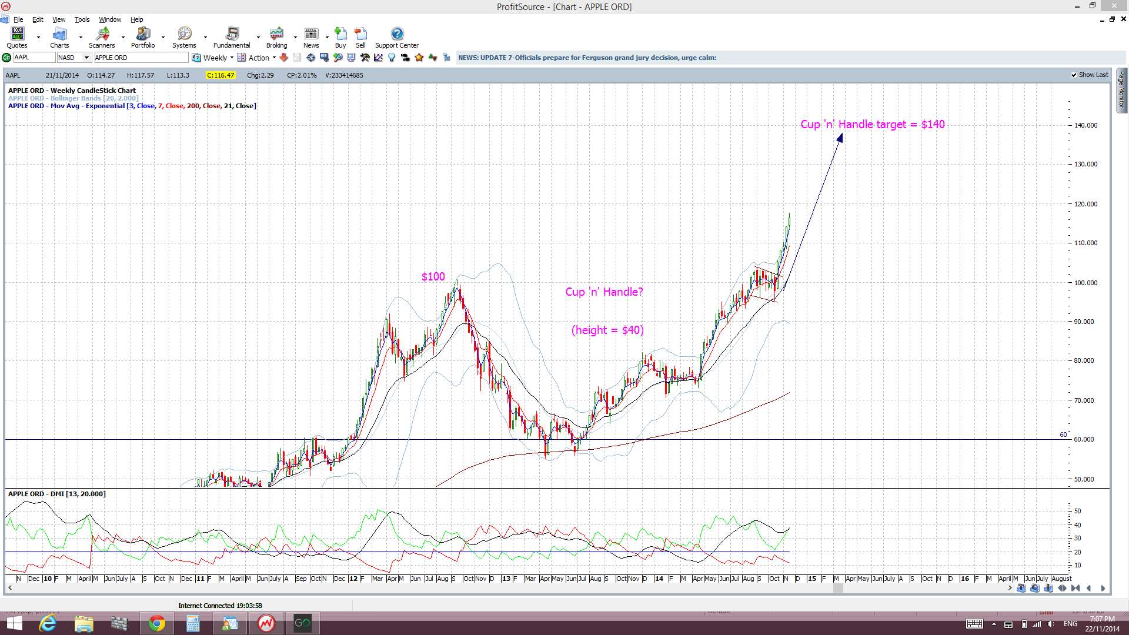Click the text annotation tool icon at chart bottom
1129x635 pixels.
[1021, 588]
